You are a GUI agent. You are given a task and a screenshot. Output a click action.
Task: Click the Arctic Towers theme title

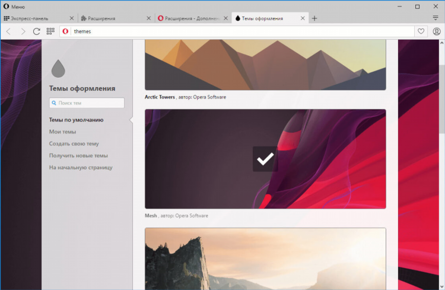[160, 97]
